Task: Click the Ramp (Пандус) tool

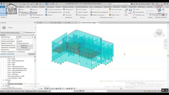Action: (x=67, y=12)
